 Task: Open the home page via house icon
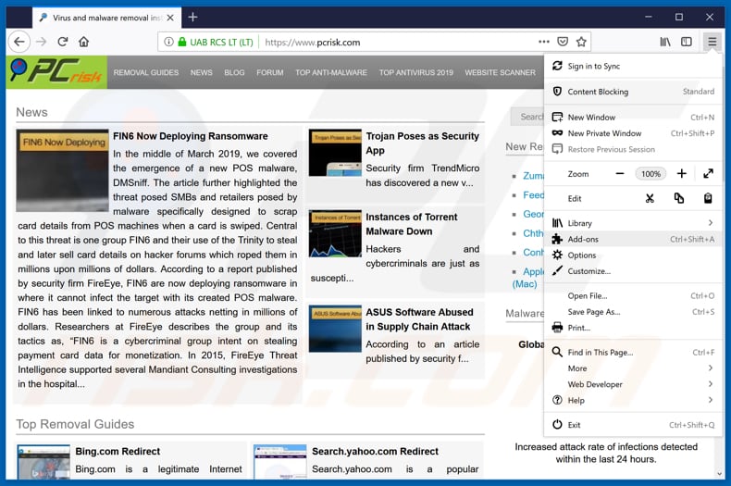[x=84, y=42]
